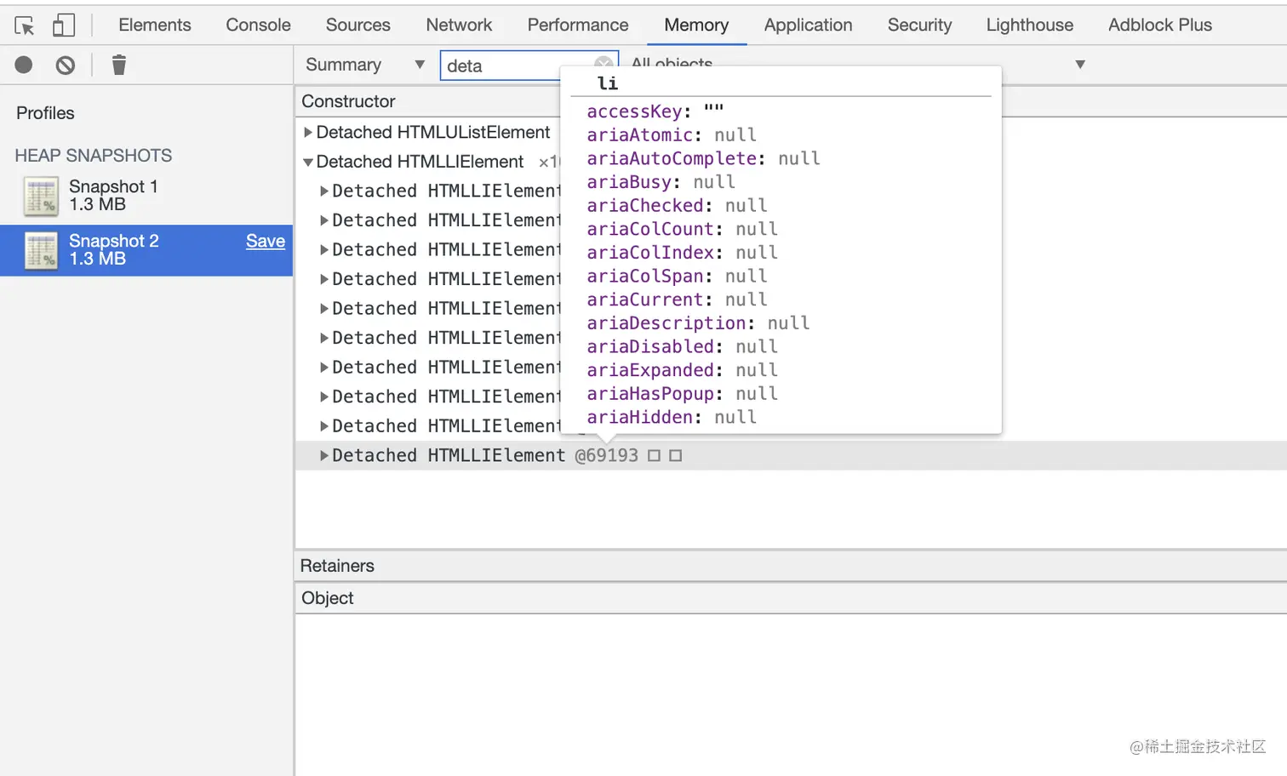The width and height of the screenshot is (1287, 776).
Task: Click the Retainers section header
Action: coord(338,566)
